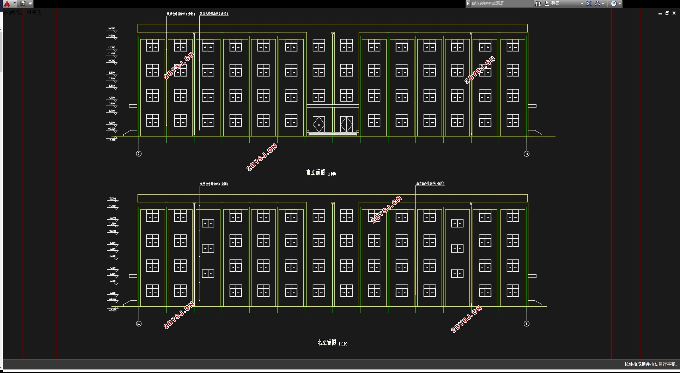Image resolution: width=680 pixels, height=373 pixels.
Task: Select 16.200 elevation mark in south elevation
Action: coord(112,29)
